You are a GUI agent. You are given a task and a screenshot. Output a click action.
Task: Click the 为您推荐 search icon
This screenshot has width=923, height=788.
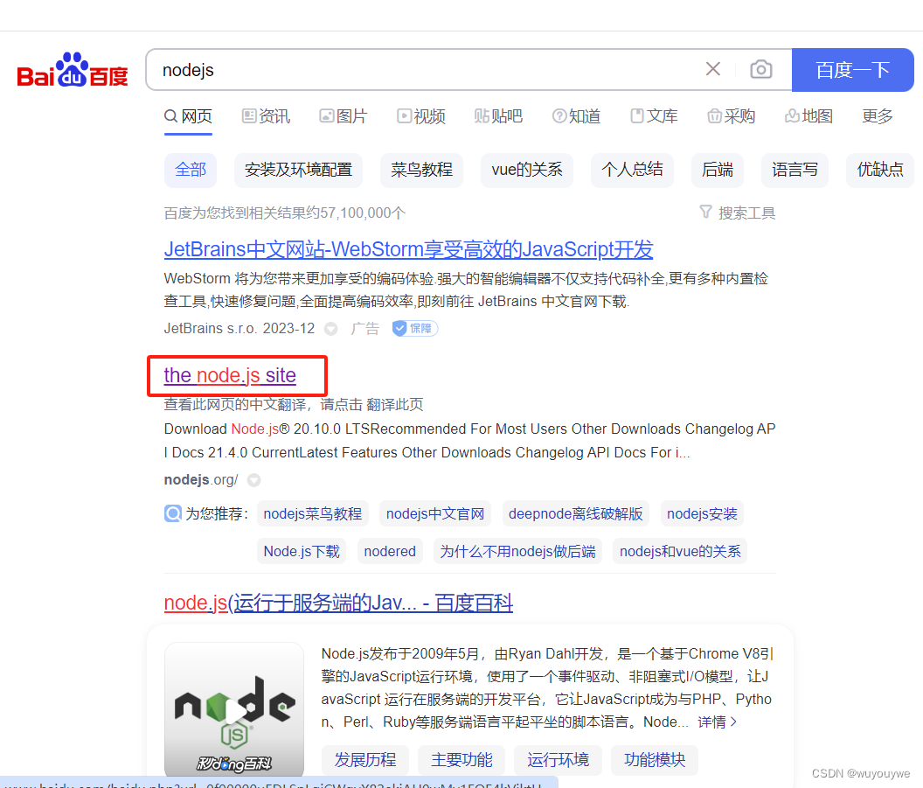click(172, 513)
